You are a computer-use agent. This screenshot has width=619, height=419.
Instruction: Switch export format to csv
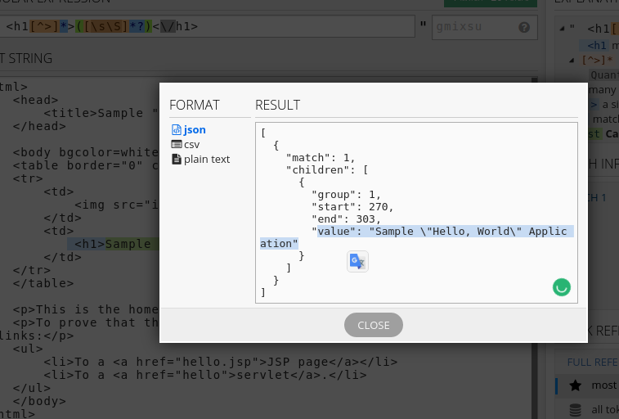(x=191, y=144)
